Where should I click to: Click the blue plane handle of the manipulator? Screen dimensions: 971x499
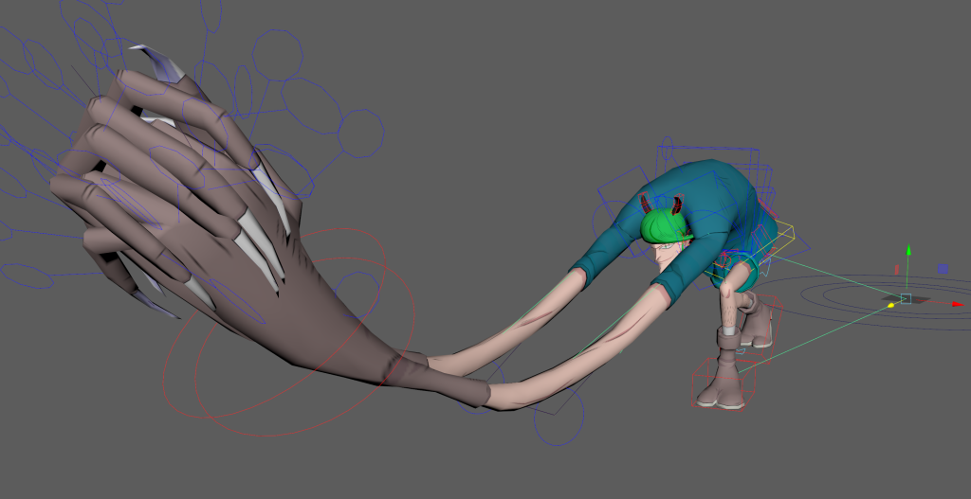coord(943,269)
